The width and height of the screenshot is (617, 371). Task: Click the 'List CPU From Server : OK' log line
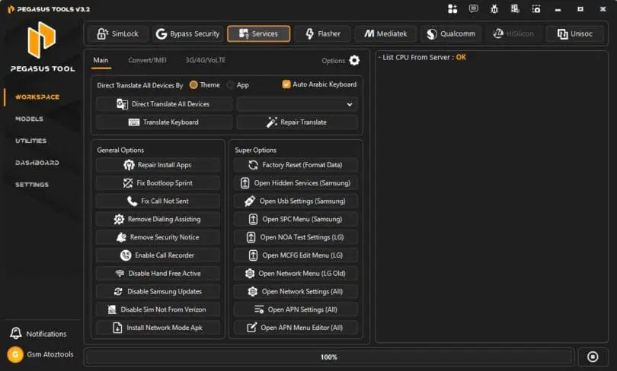(422, 57)
